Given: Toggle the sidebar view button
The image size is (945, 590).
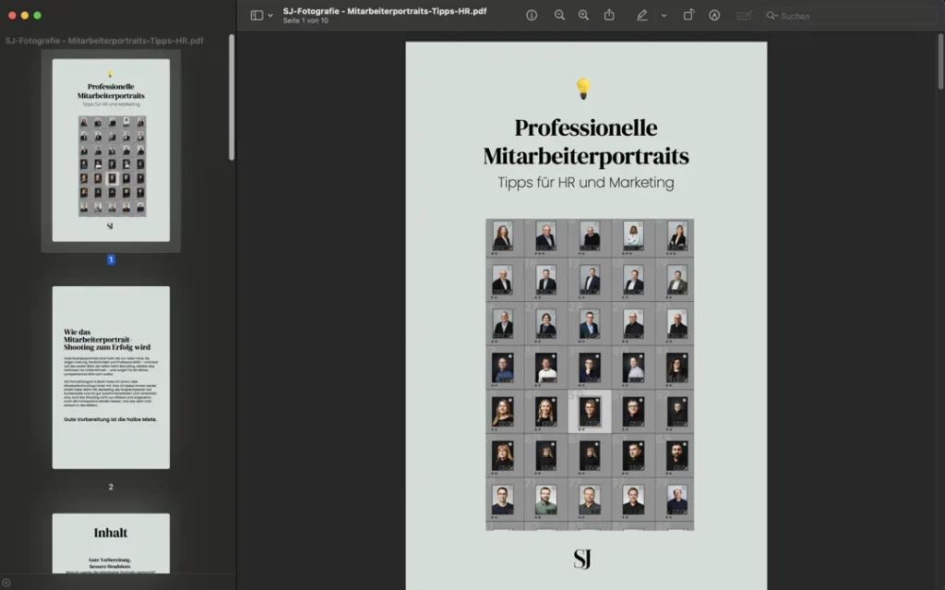Looking at the screenshot, I should point(257,16).
